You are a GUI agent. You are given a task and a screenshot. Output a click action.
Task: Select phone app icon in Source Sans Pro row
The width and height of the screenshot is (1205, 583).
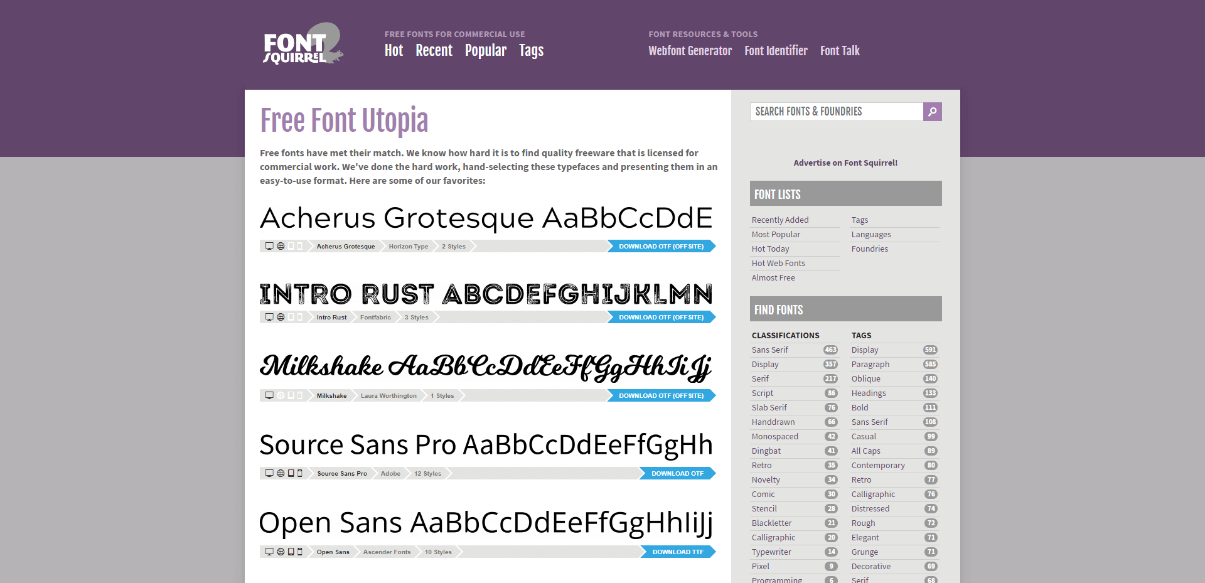[x=300, y=473]
